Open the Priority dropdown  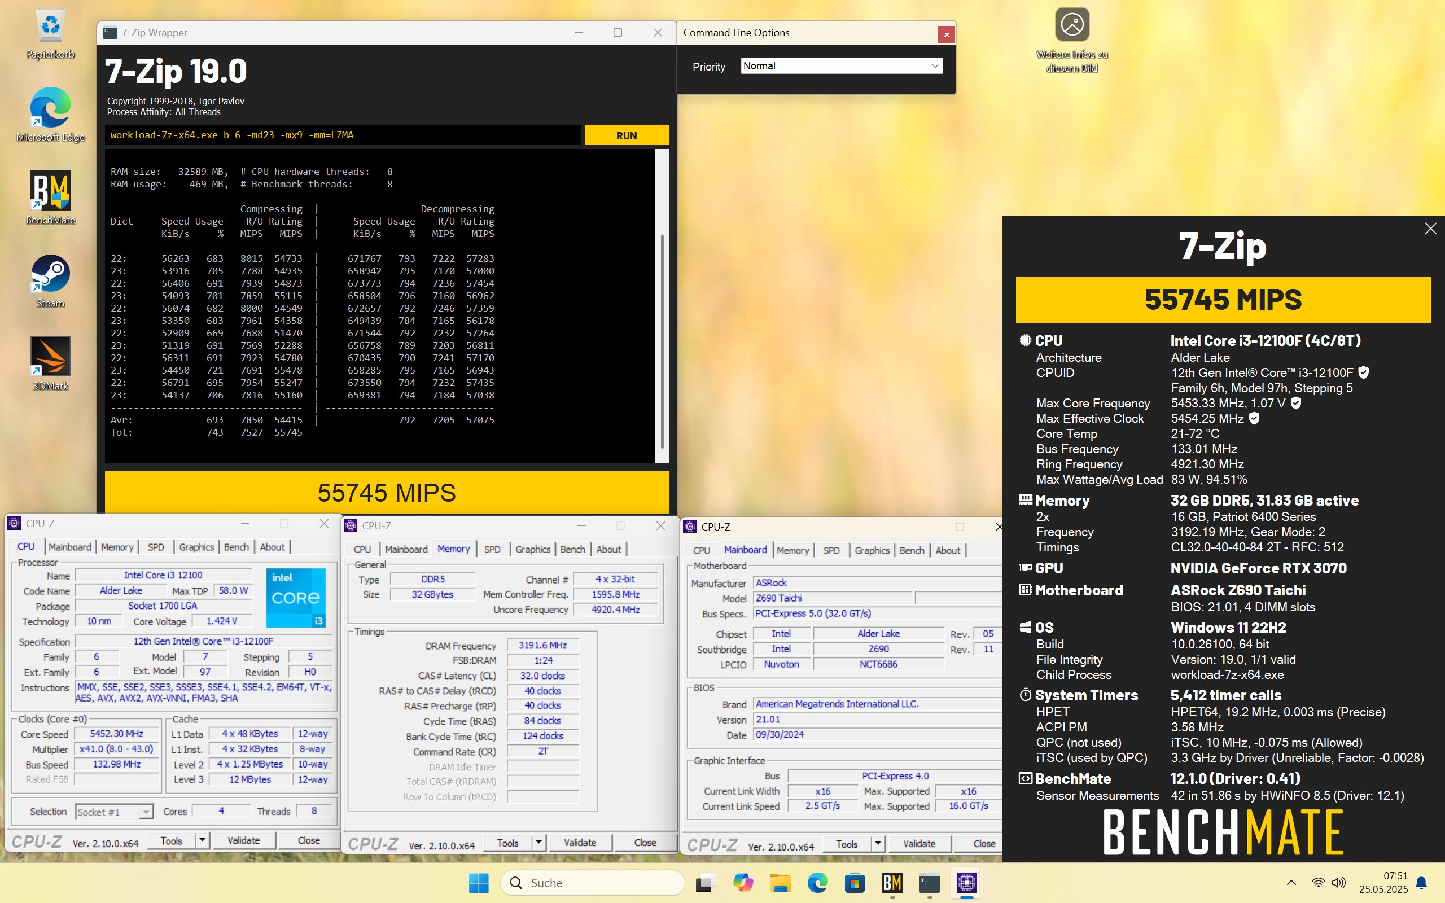(842, 65)
